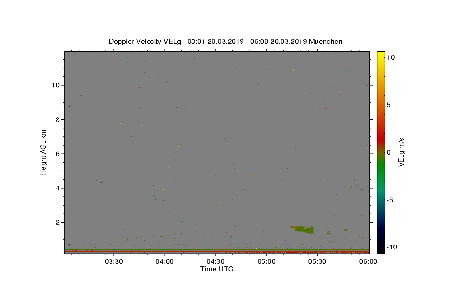Click the 'Height AGL km' axis label

click(44, 152)
